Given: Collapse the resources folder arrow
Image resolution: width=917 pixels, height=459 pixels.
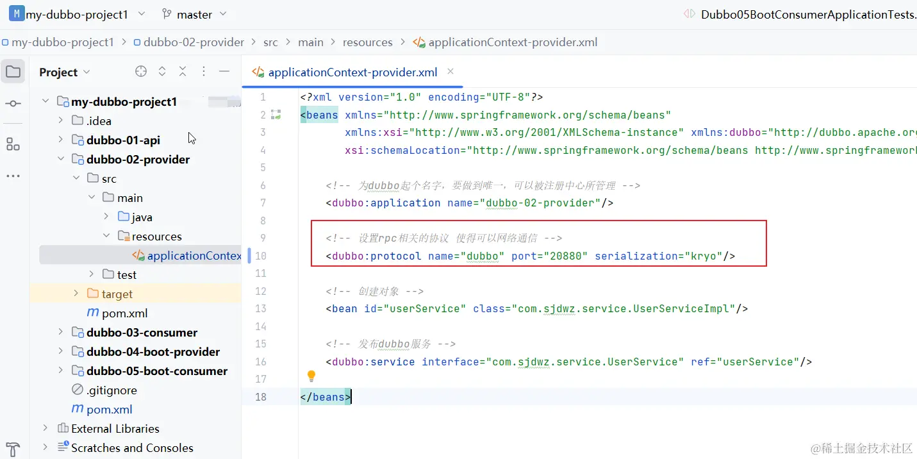Looking at the screenshot, I should (x=107, y=236).
